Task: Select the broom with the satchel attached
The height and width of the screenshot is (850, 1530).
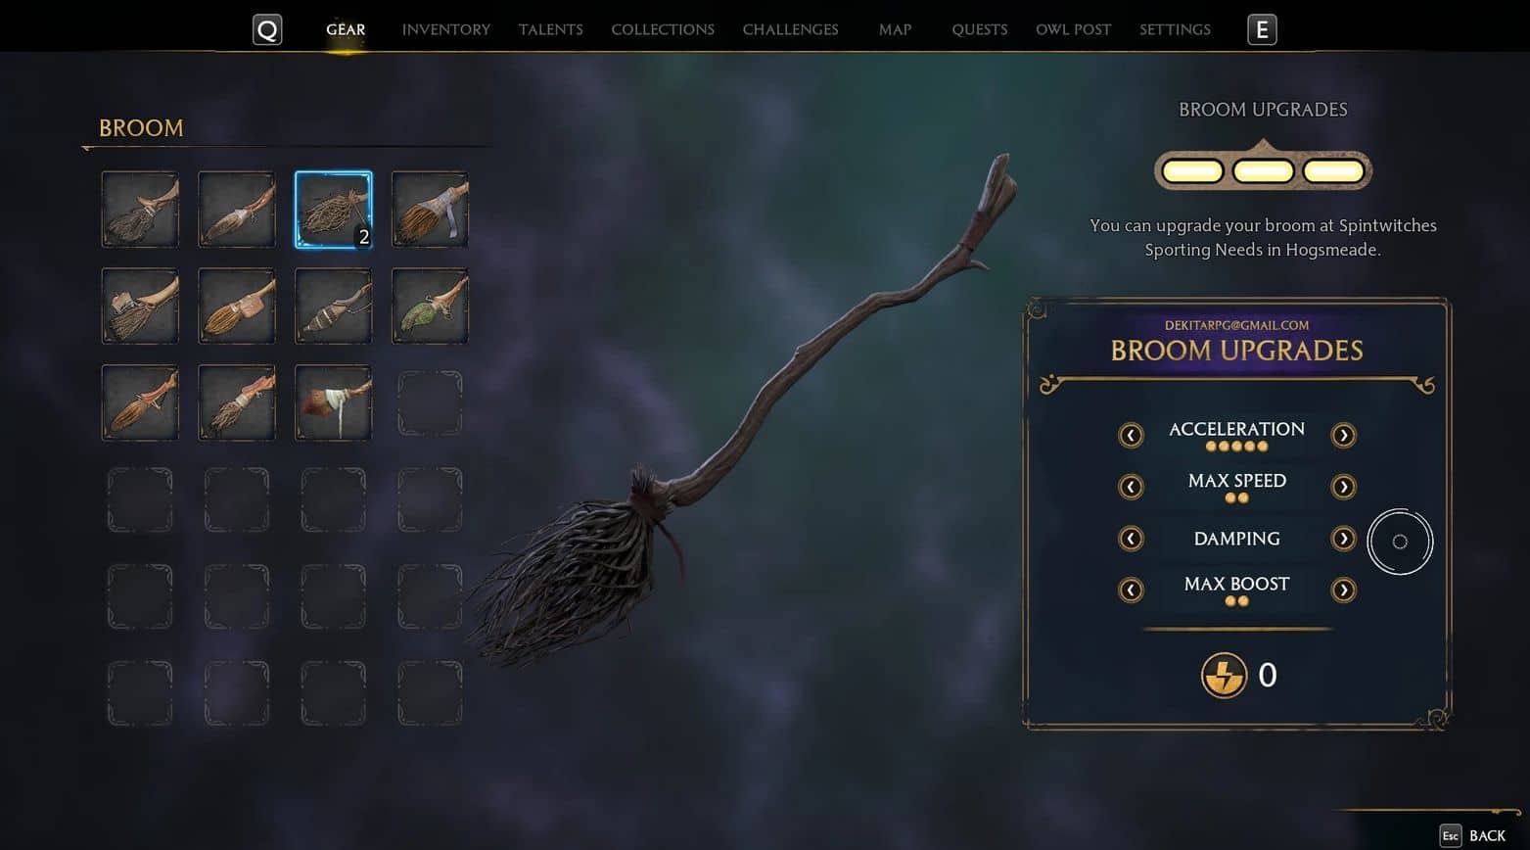Action: pos(236,307)
